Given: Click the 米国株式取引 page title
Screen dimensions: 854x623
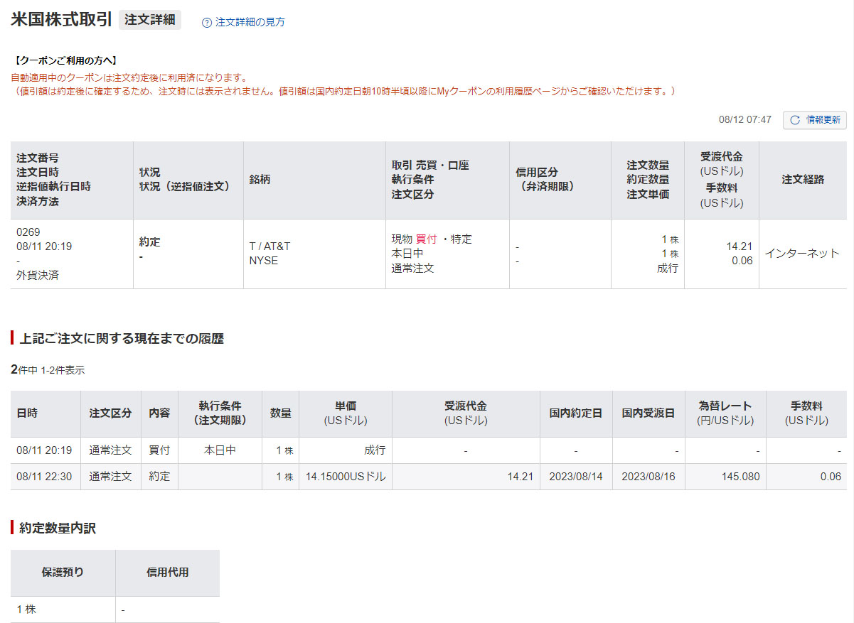Looking at the screenshot, I should [x=61, y=20].
